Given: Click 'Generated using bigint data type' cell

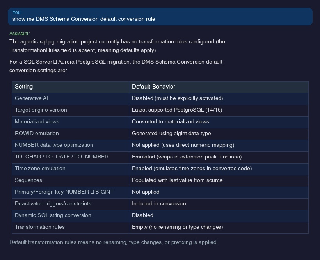Looking at the screenshot, I should (x=219, y=134).
